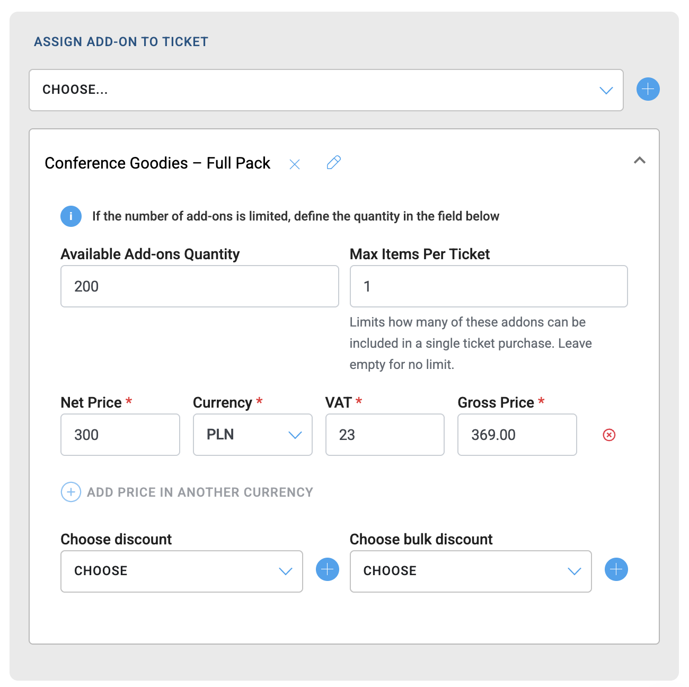Open the Choose bulk discount dropdown
Screen dimensions: 689x687
point(470,571)
